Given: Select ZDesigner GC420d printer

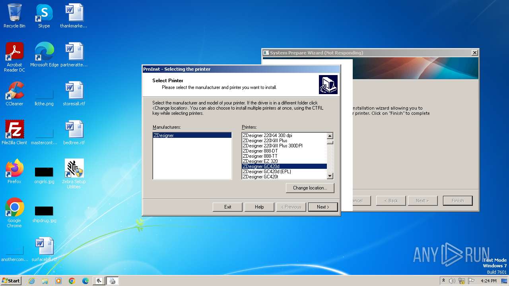Looking at the screenshot, I should tap(284, 166).
